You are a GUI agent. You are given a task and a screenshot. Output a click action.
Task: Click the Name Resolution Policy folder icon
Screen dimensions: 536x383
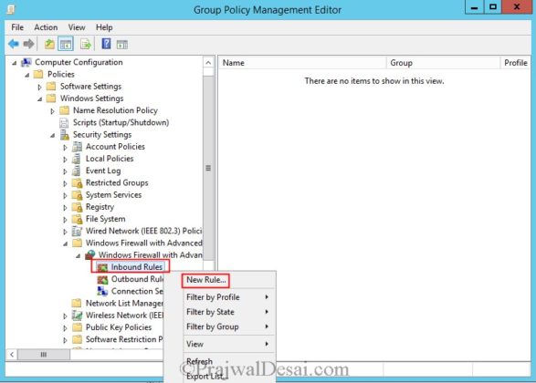pyautogui.click(x=64, y=110)
